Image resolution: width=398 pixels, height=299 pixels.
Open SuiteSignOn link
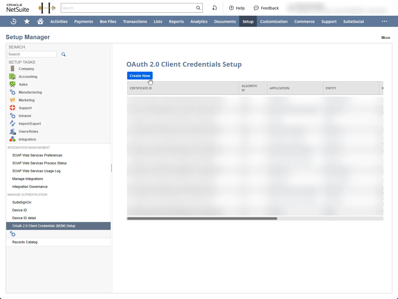pyautogui.click(x=22, y=202)
